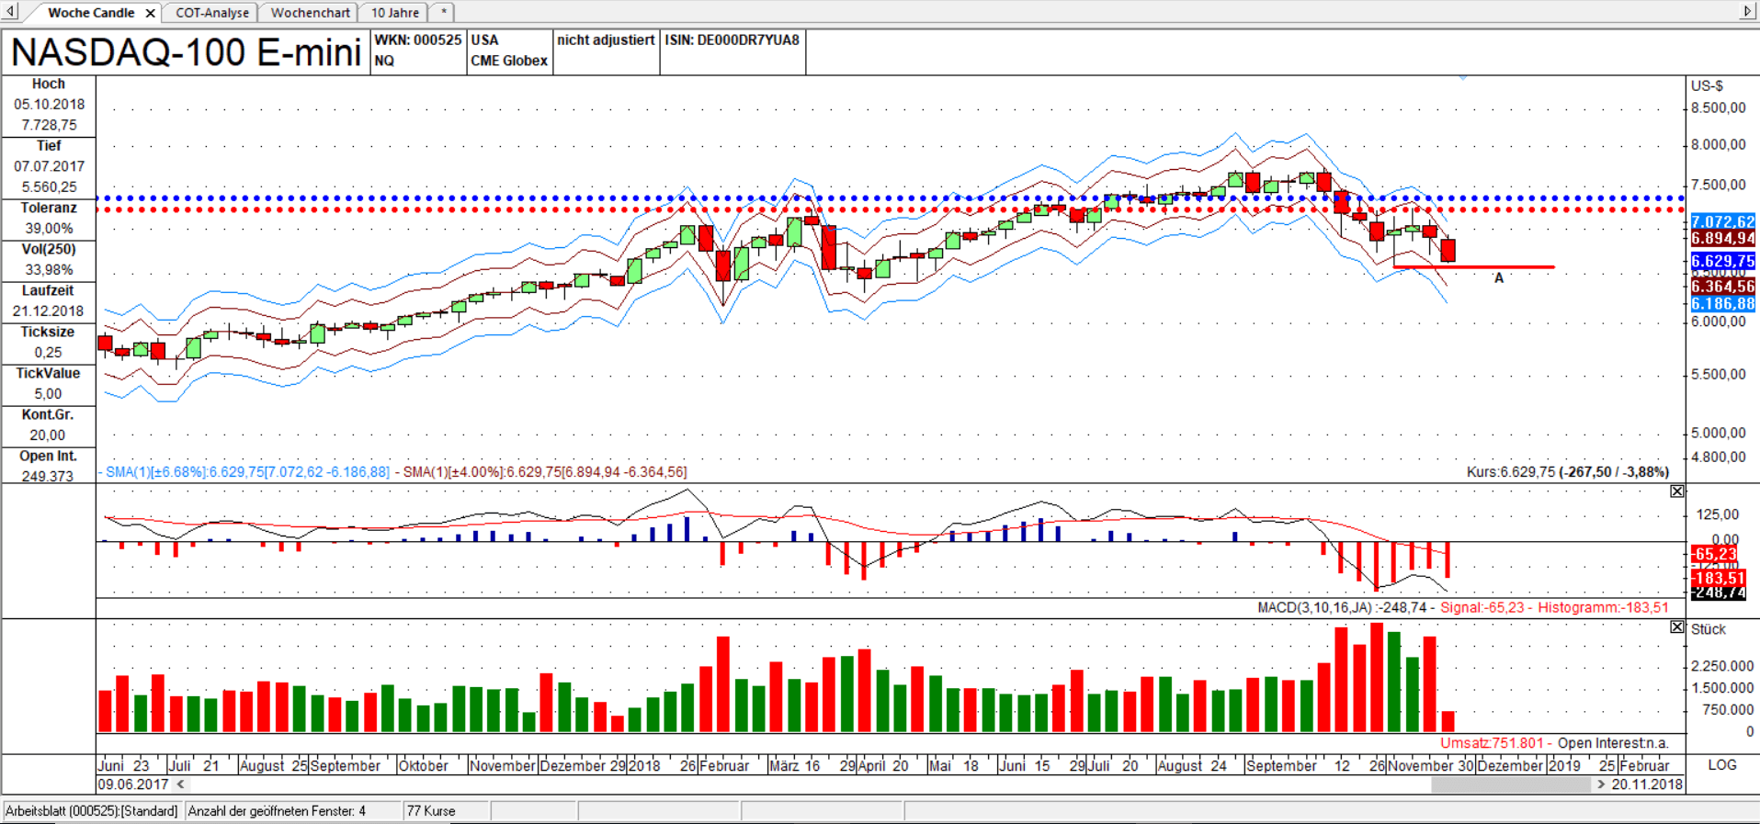The width and height of the screenshot is (1760, 824).
Task: Click the Toleranz value 39,00%
Action: point(49,228)
